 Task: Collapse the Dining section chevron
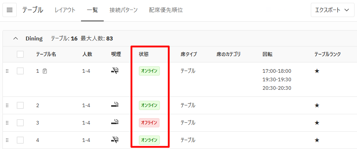click(x=16, y=38)
